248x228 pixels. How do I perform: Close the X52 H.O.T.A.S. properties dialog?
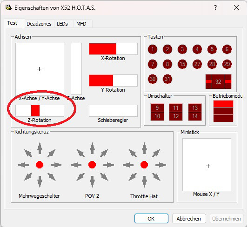(x=236, y=7)
